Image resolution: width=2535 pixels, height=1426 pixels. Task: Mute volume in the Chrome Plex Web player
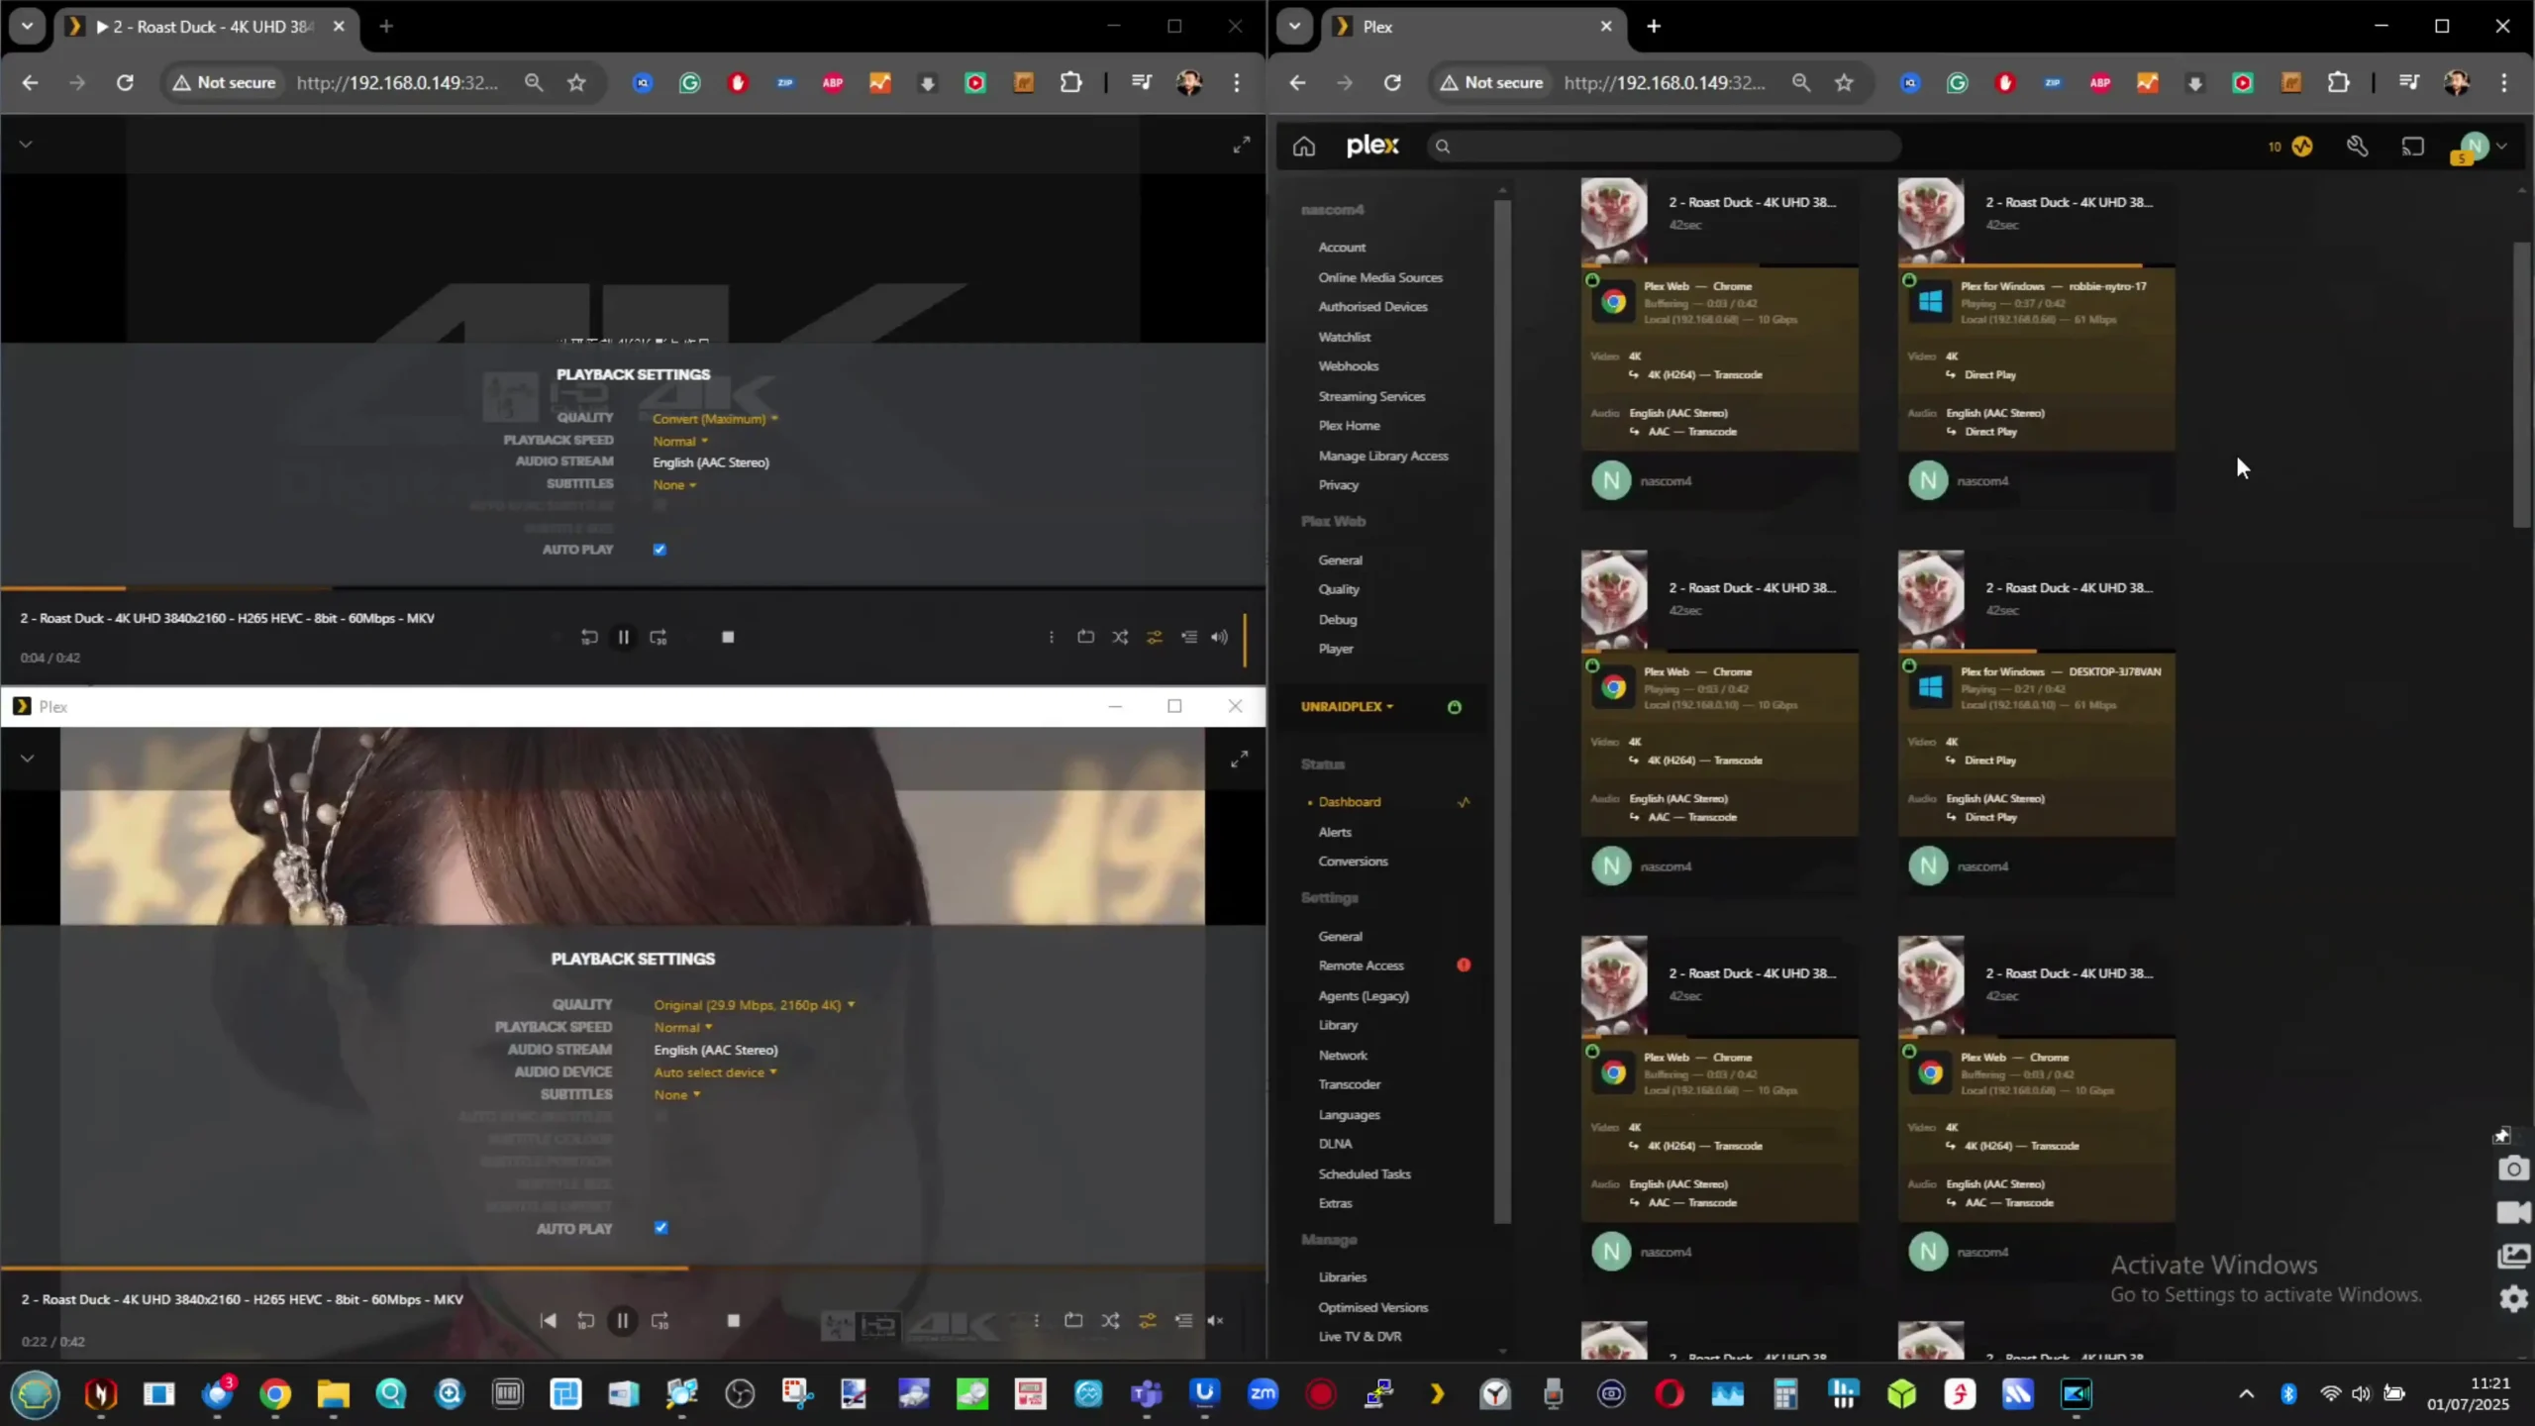point(1219,637)
